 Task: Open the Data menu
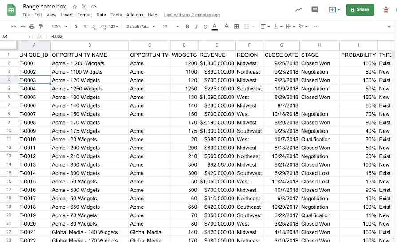[x=101, y=15]
